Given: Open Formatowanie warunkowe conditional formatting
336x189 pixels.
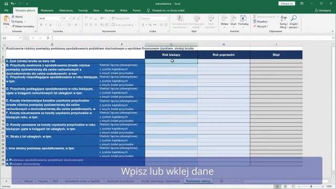Looking at the screenshot, I should click(x=180, y=22).
